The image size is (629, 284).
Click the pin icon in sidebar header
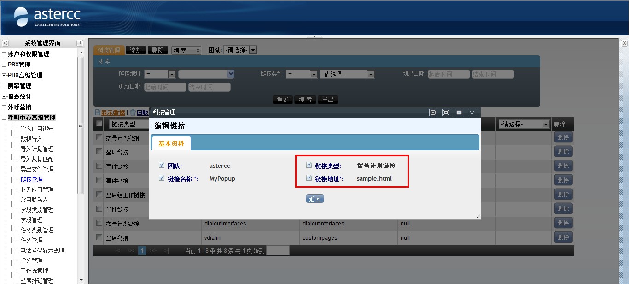click(x=80, y=43)
